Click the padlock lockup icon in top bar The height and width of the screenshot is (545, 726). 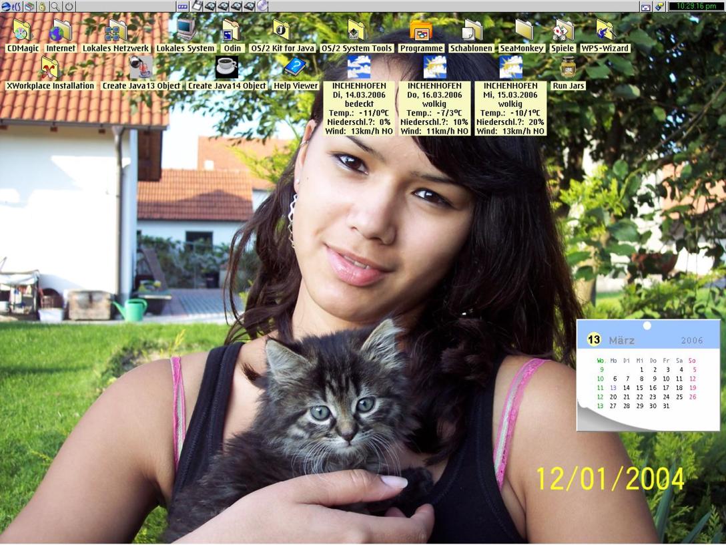pos(41,6)
